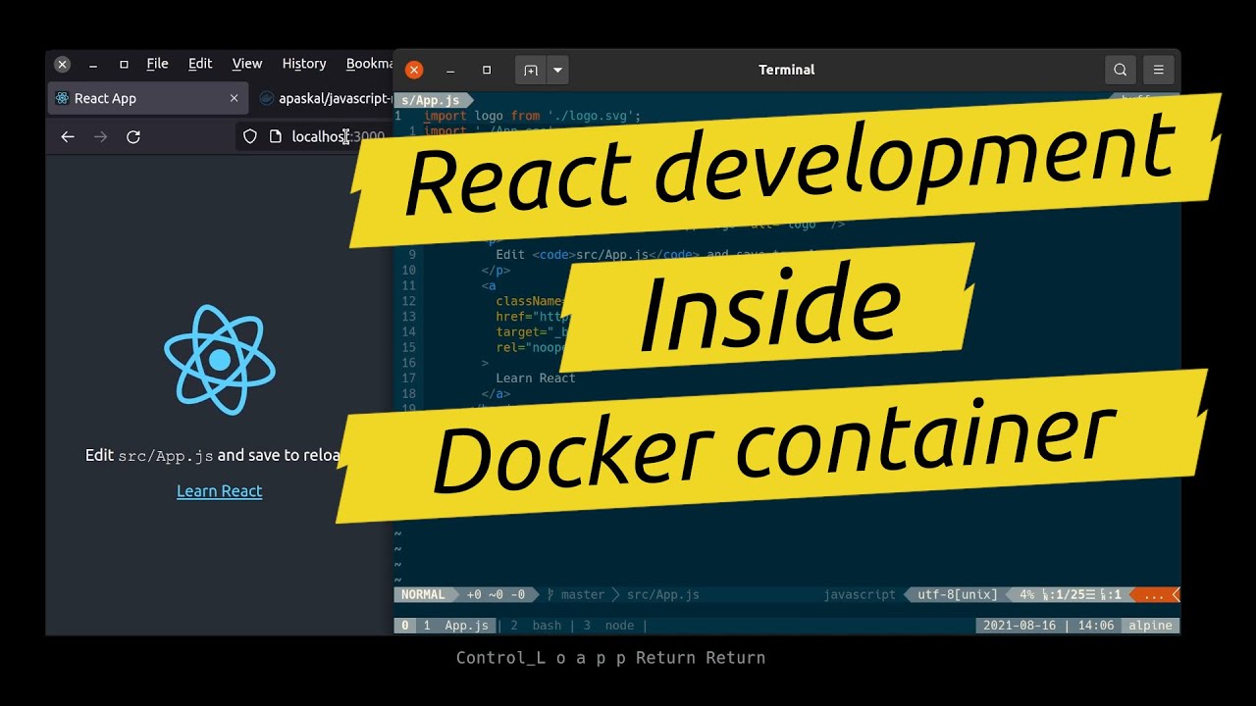Minimize the browser window
The width and height of the screenshot is (1256, 706).
point(93,64)
